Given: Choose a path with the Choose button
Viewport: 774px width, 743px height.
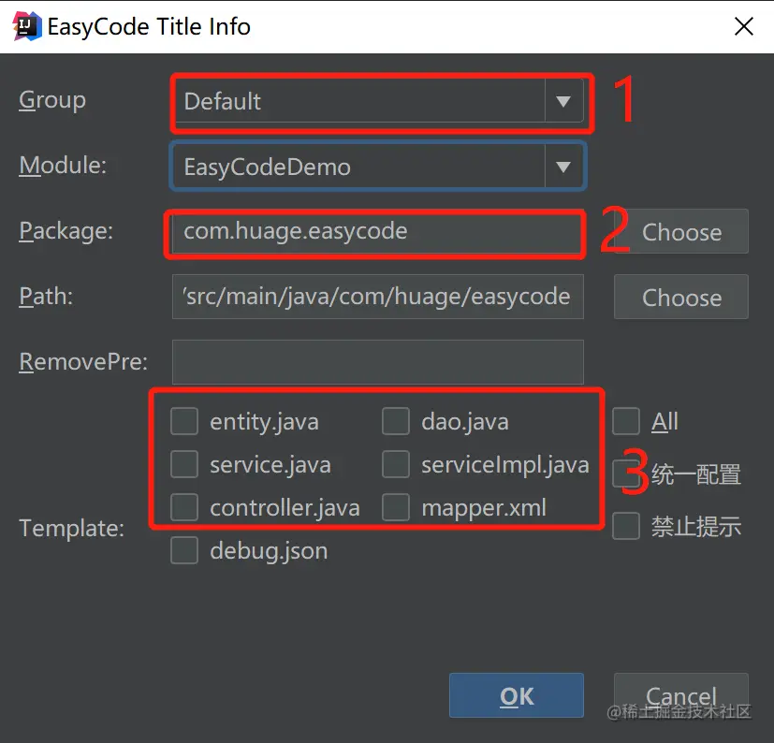Looking at the screenshot, I should coord(681,297).
